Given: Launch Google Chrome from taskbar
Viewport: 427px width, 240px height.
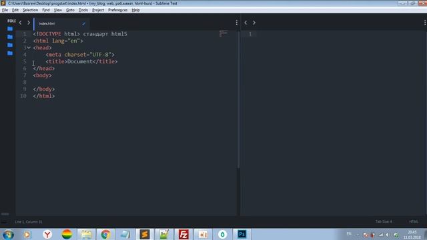Looking at the screenshot, I should [105, 234].
